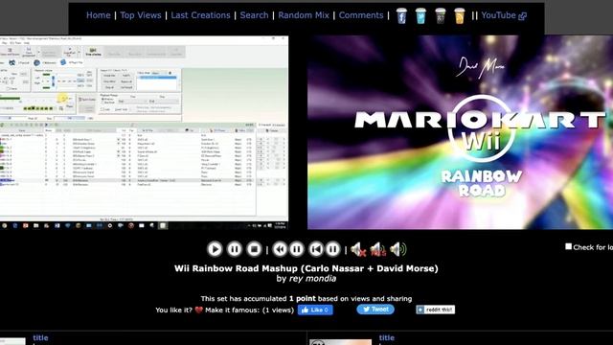Click the Tweet button

point(375,310)
